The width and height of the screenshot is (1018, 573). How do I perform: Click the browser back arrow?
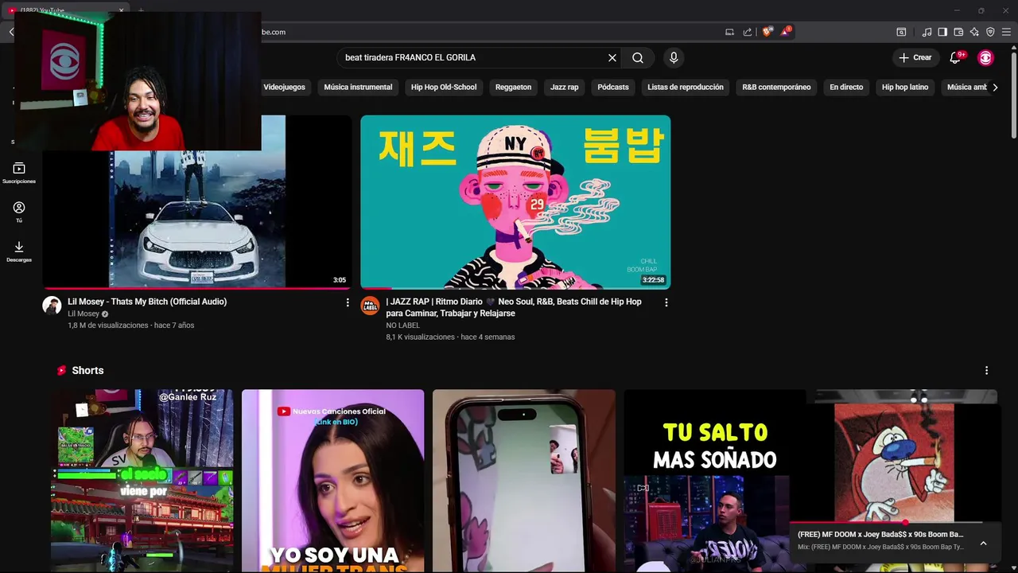click(12, 32)
